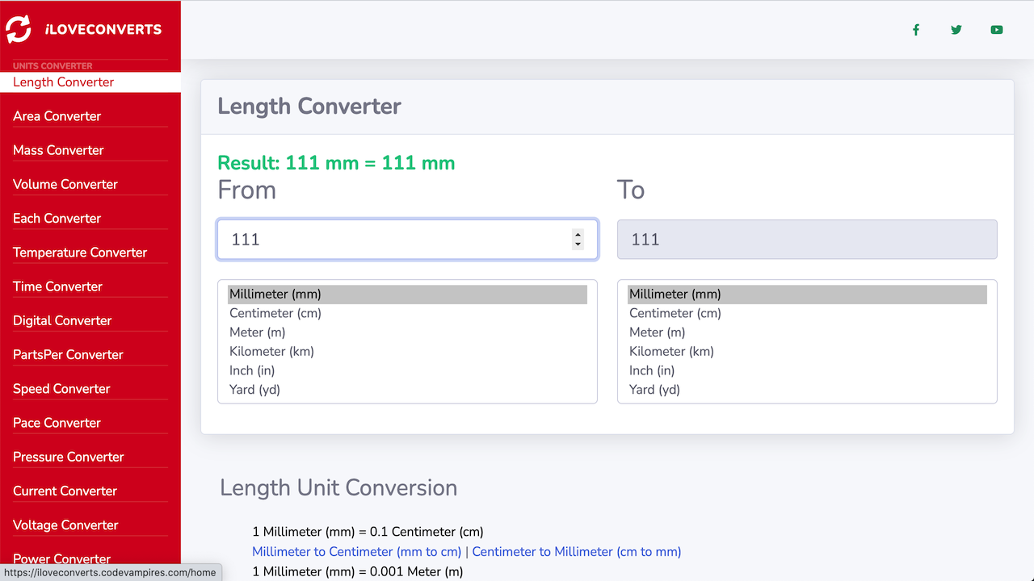The image size is (1034, 581).
Task: Open the Facebook social icon
Action: tap(916, 30)
